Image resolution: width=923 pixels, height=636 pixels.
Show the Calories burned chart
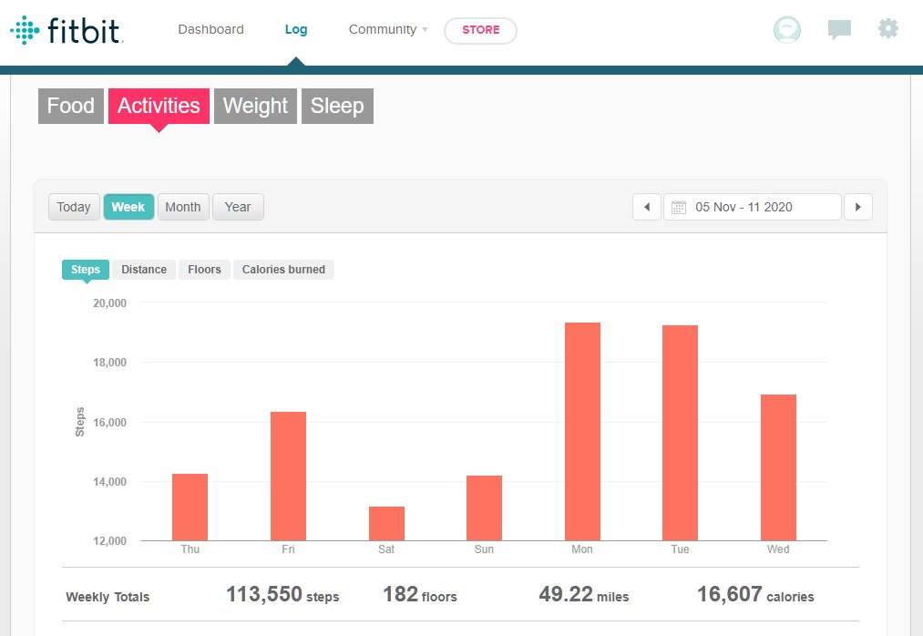click(x=283, y=270)
